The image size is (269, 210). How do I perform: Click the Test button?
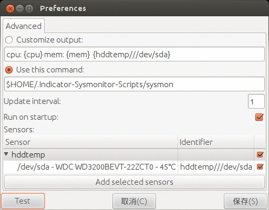(23, 201)
